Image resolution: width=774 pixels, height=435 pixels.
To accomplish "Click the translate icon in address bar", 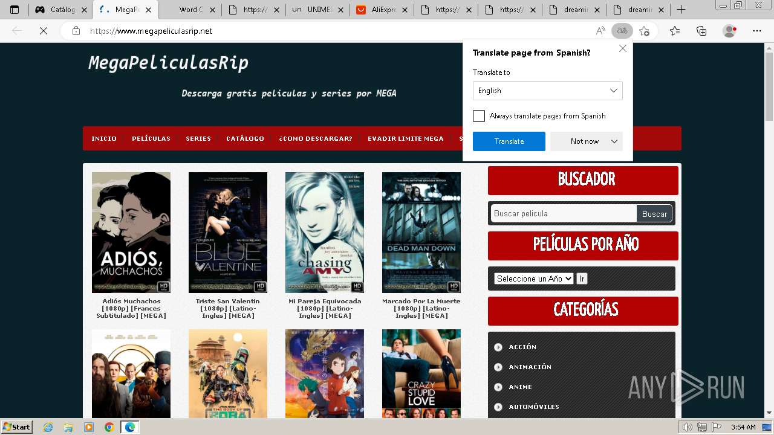I will click(622, 31).
